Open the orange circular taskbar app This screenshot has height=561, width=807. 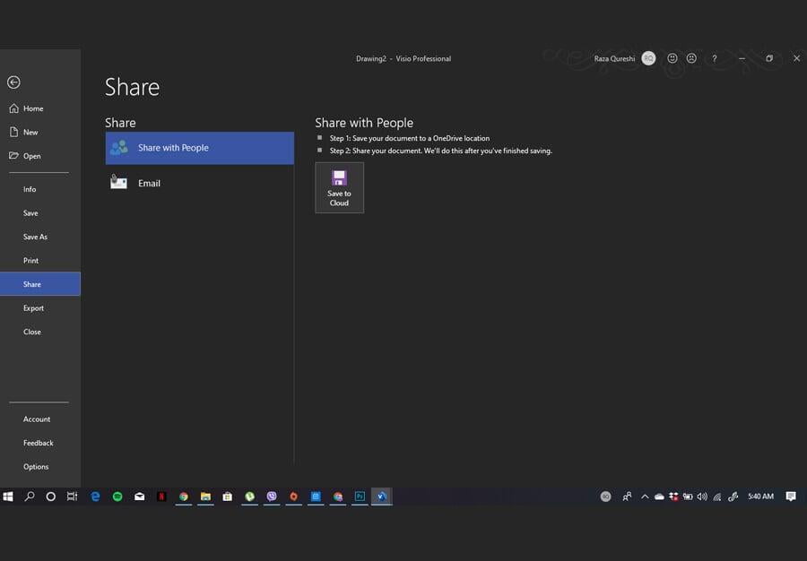[x=293, y=496]
